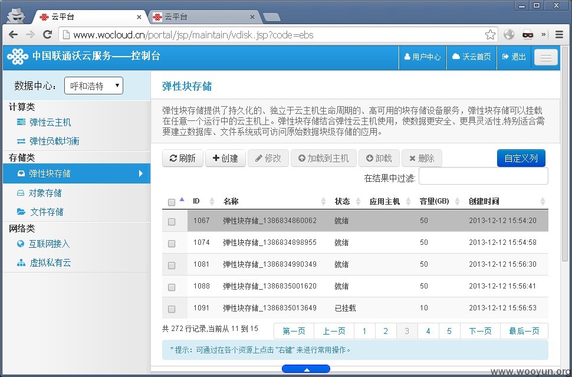
Task: Click the masked-face extension icon
Action: (x=528, y=34)
